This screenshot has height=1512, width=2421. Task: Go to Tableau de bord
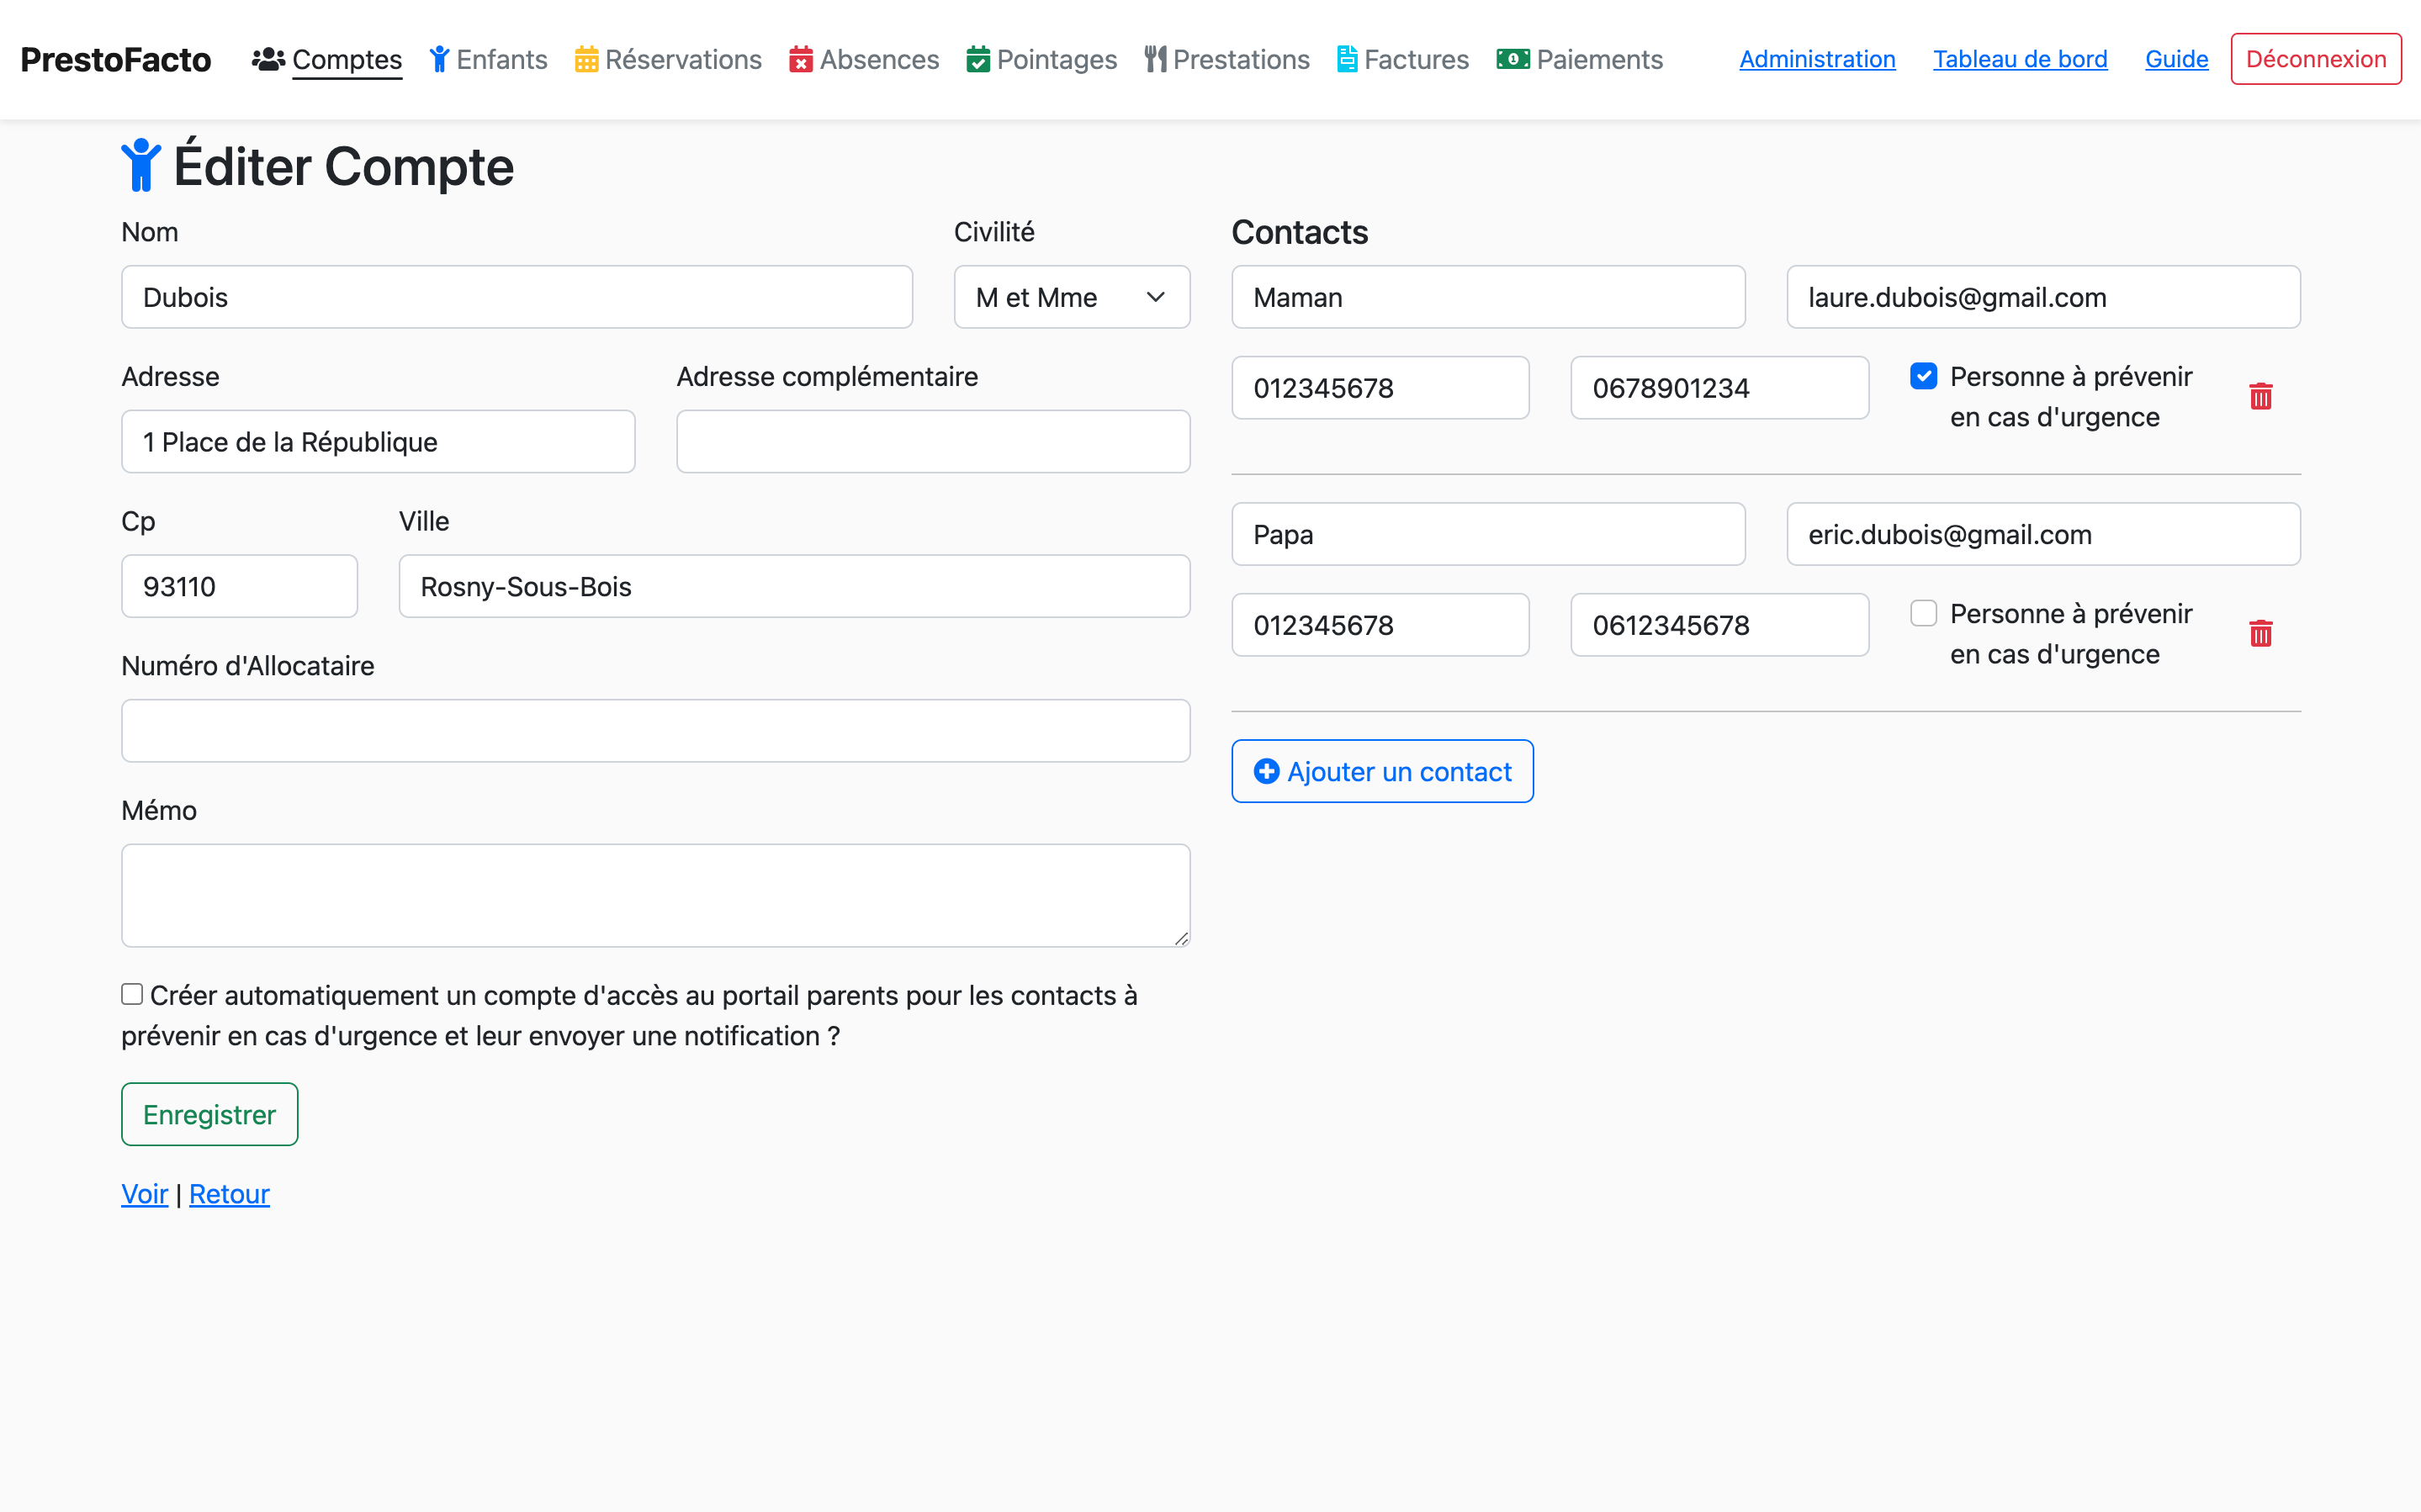coord(2019,59)
